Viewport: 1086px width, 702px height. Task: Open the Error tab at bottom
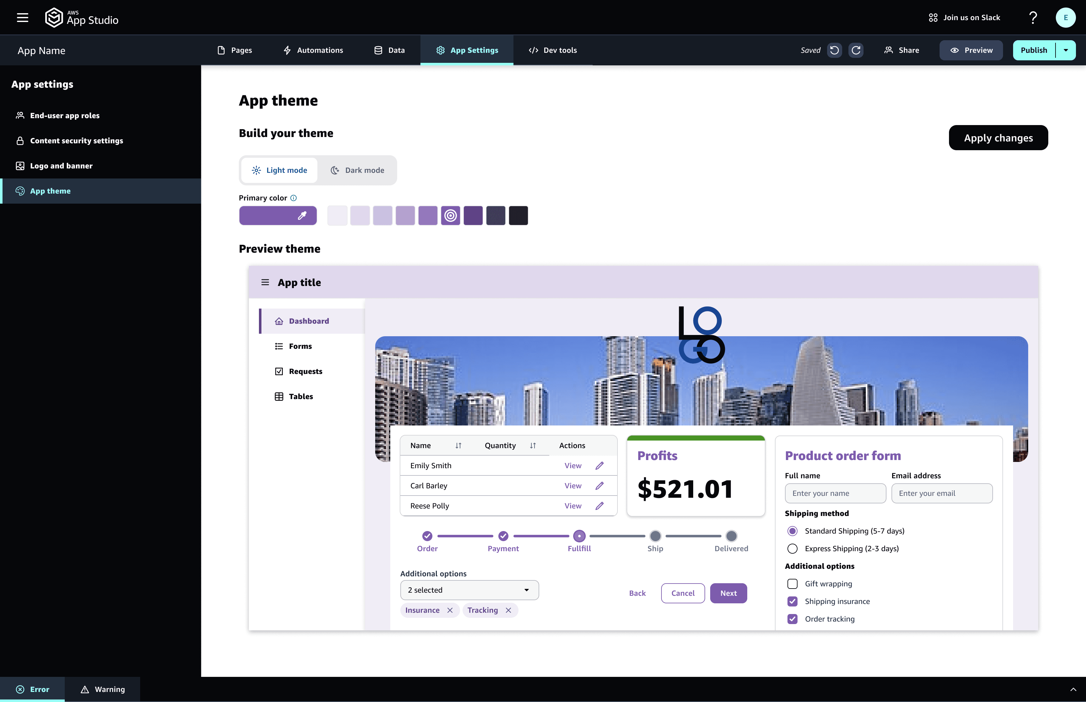[32, 689]
